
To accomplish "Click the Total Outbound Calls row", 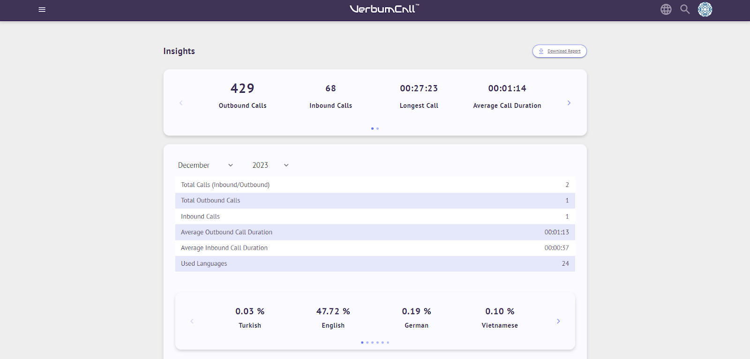I will pyautogui.click(x=375, y=201).
